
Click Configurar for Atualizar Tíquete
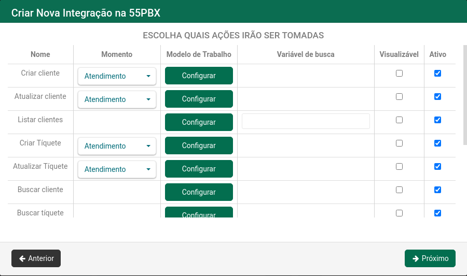point(199,169)
